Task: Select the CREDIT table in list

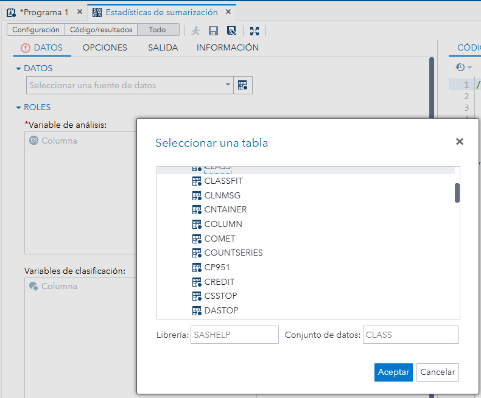Action: pos(219,282)
